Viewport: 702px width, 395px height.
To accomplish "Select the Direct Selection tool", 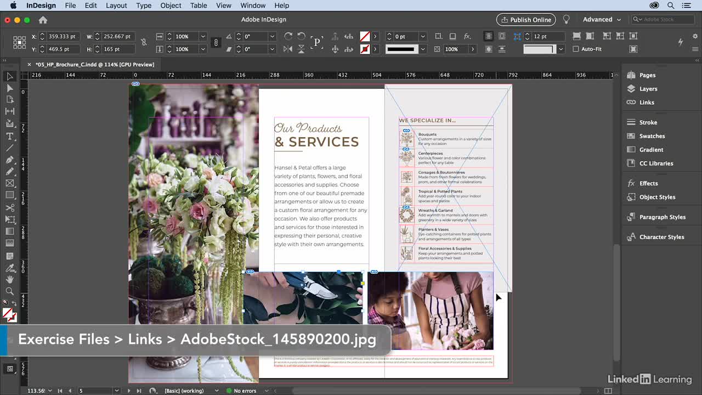I will click(x=10, y=88).
